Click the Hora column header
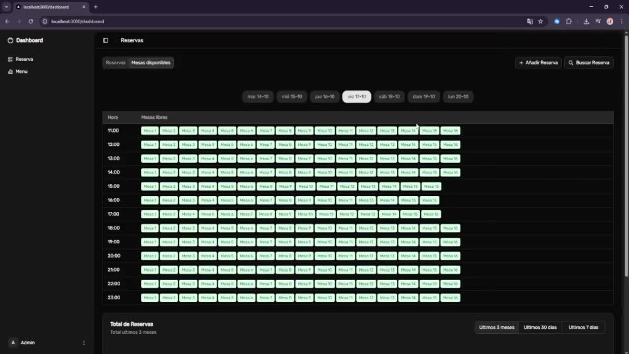This screenshot has width=629, height=354. pos(113,118)
